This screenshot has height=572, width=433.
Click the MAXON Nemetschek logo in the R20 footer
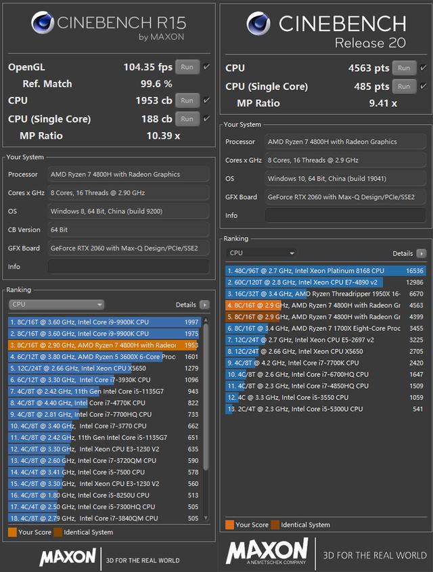pyautogui.click(x=269, y=553)
